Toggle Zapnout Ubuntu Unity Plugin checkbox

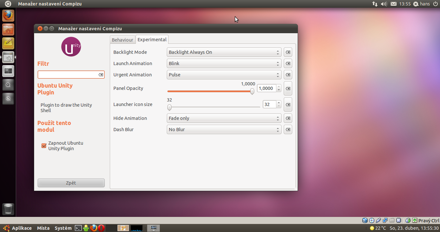pyautogui.click(x=44, y=146)
